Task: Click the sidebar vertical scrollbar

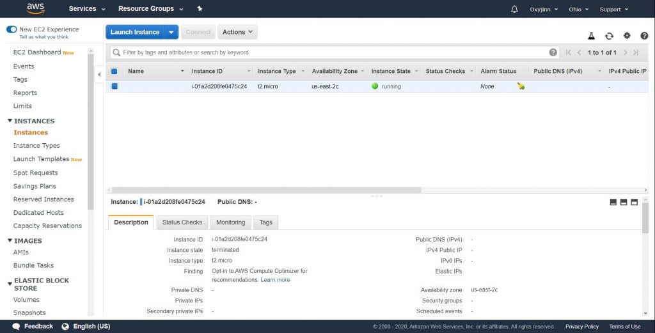Action: (x=91, y=132)
